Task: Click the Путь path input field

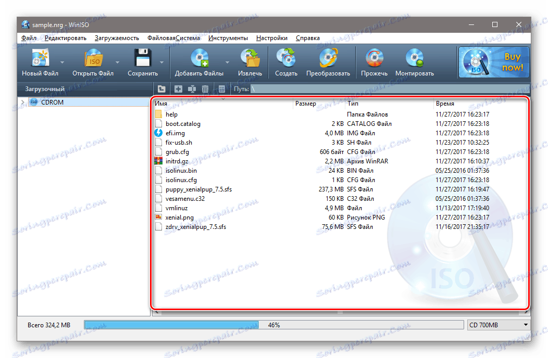Action: (x=390, y=89)
